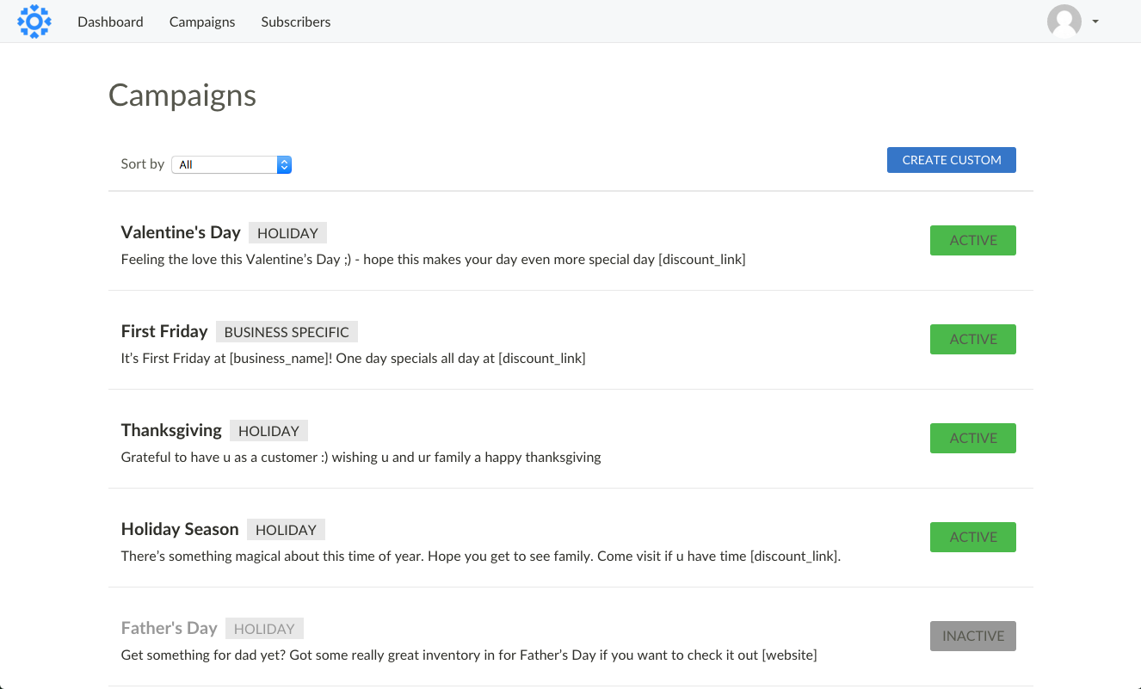Open the account menu caret
1141x689 pixels.
(1095, 22)
